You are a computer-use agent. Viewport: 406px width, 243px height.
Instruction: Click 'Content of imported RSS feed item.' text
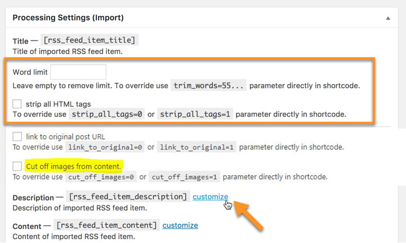(x=74, y=237)
